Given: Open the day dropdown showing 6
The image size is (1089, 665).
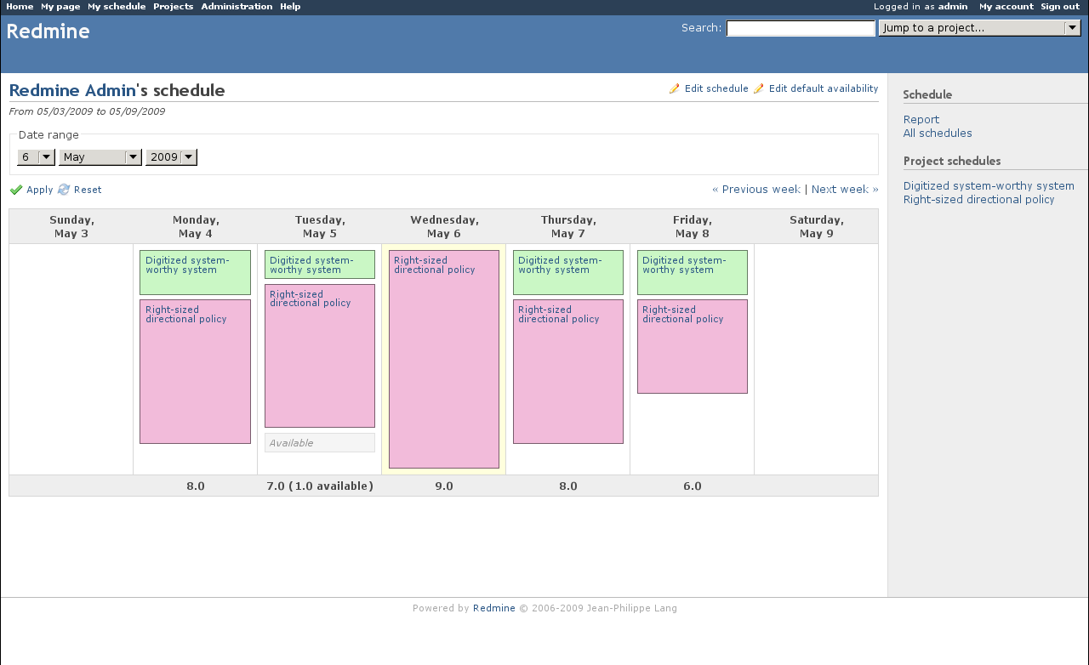Looking at the screenshot, I should click(36, 157).
